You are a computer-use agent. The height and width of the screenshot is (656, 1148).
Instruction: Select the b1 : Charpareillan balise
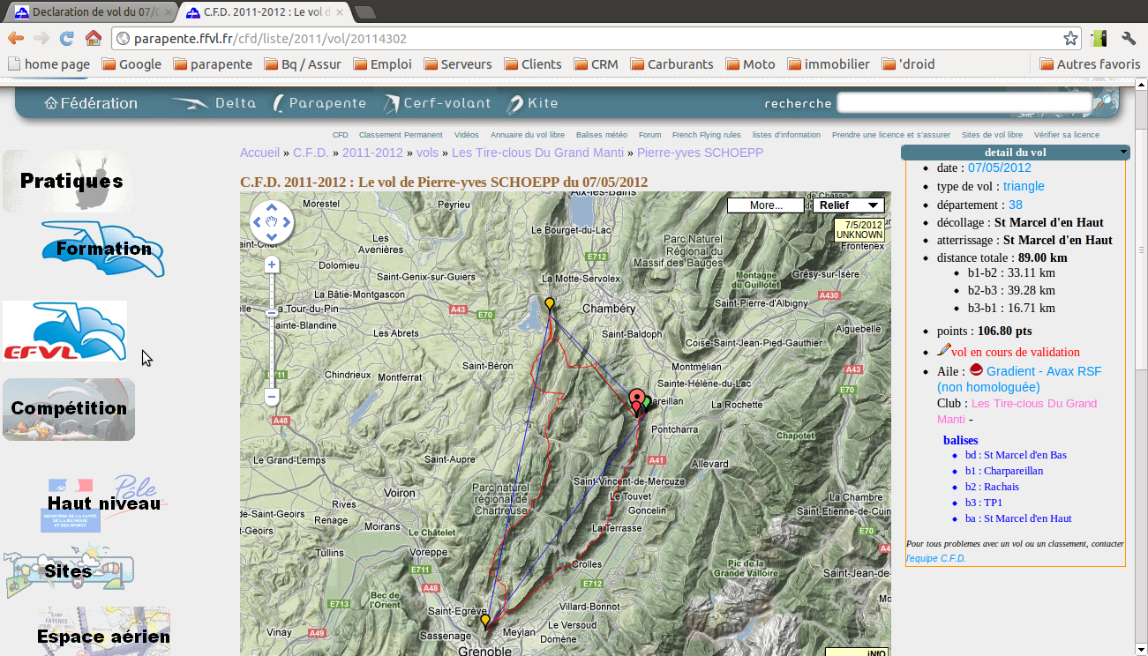click(x=1004, y=471)
